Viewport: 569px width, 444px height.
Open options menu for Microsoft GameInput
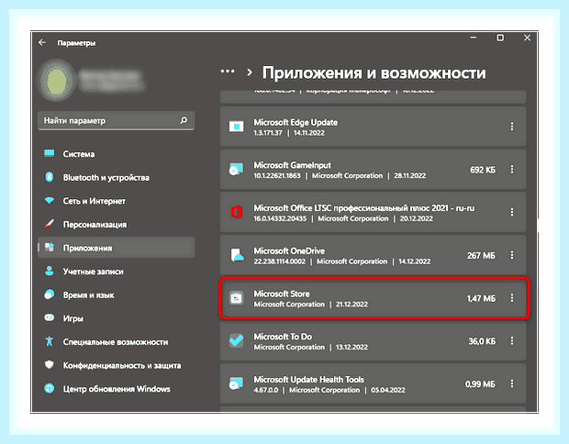click(x=512, y=169)
